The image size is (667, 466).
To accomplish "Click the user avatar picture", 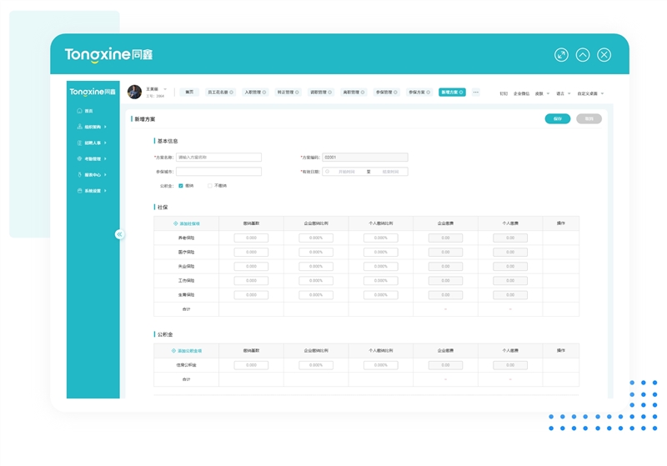I will tap(134, 92).
